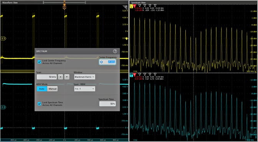
Task: Open the Span : RBW ratio dropdown
Action: [84, 89]
